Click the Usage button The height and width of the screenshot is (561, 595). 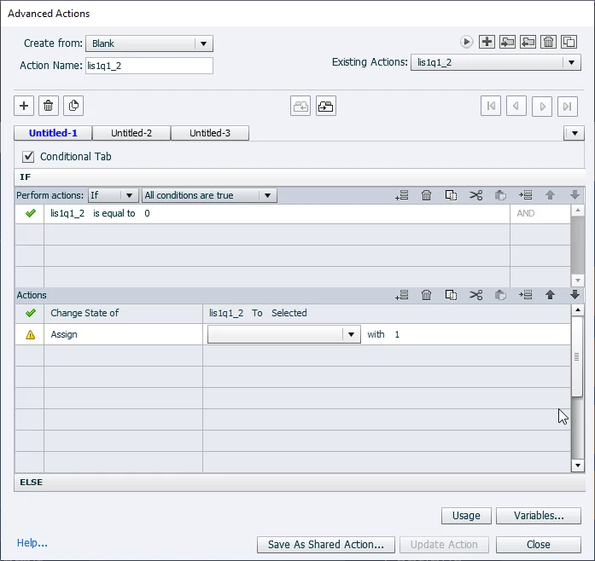click(466, 516)
